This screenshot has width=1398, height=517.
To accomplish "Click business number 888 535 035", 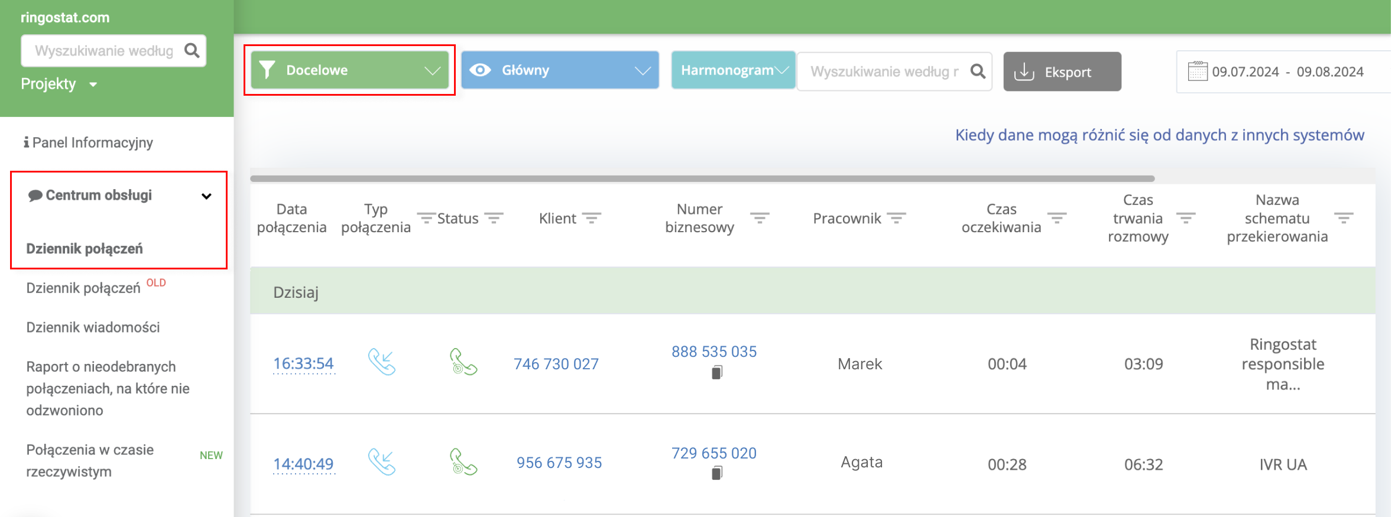I will coord(714,352).
